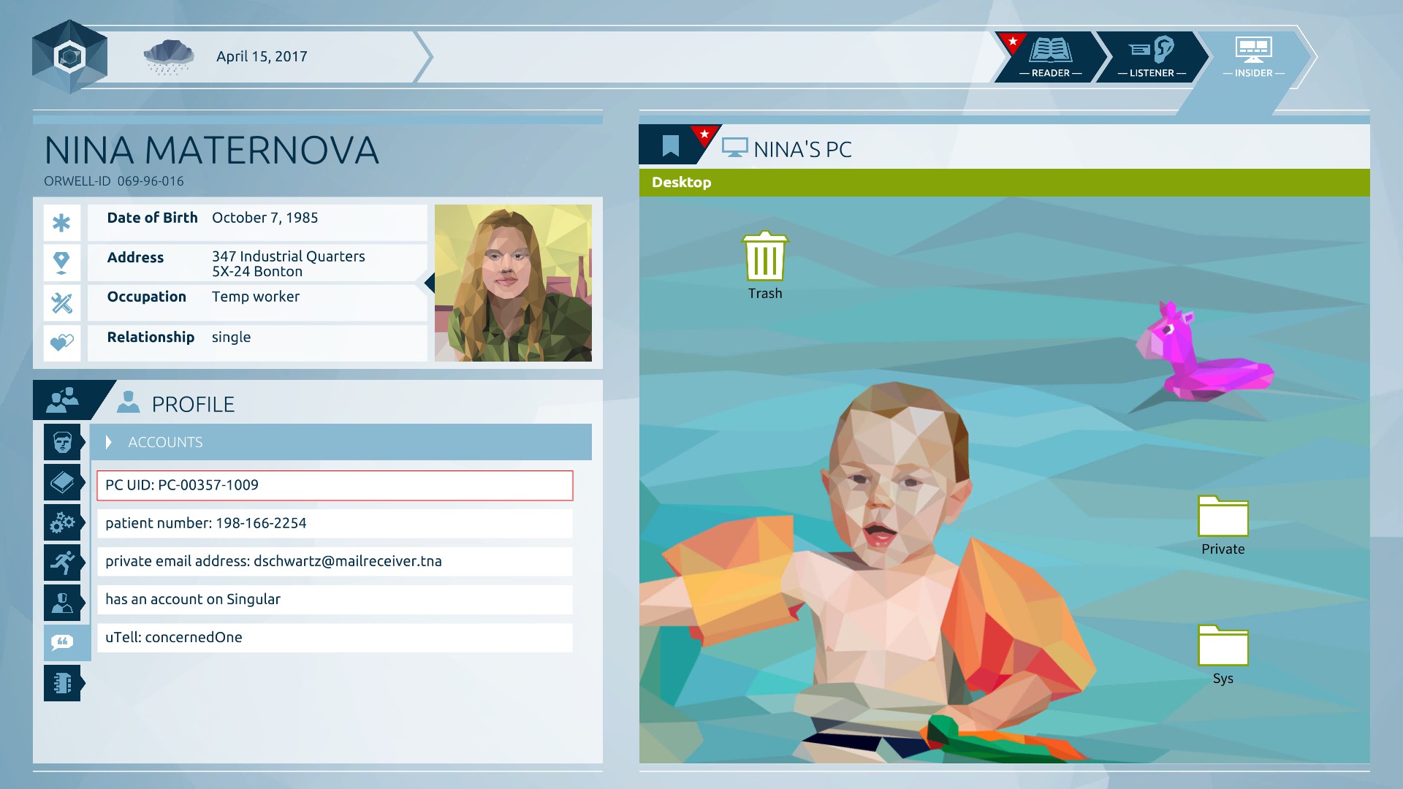Screen dimensions: 1403x789
Task: Select the Address location pin icon
Action: (62, 263)
